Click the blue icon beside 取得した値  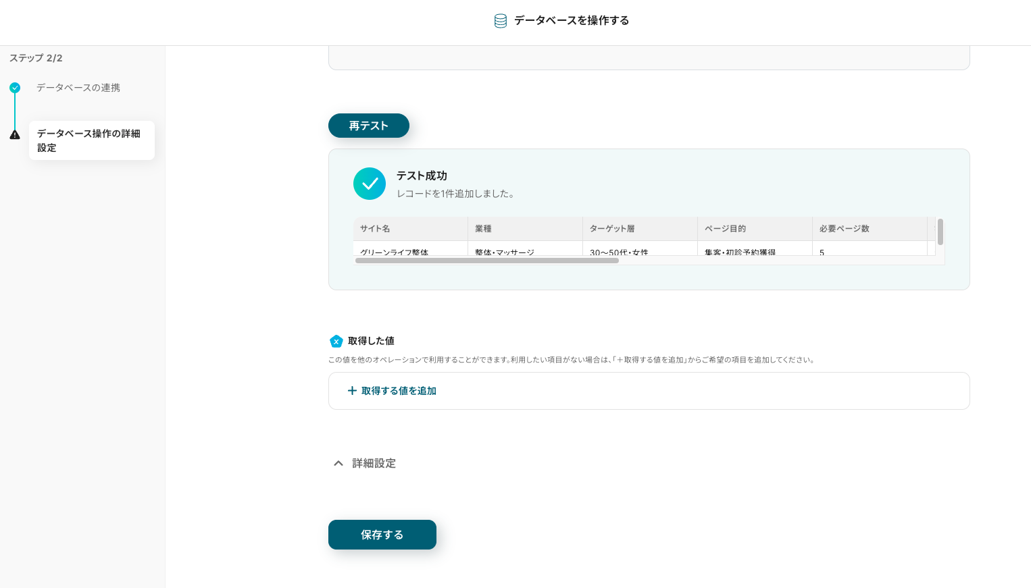pyautogui.click(x=336, y=341)
